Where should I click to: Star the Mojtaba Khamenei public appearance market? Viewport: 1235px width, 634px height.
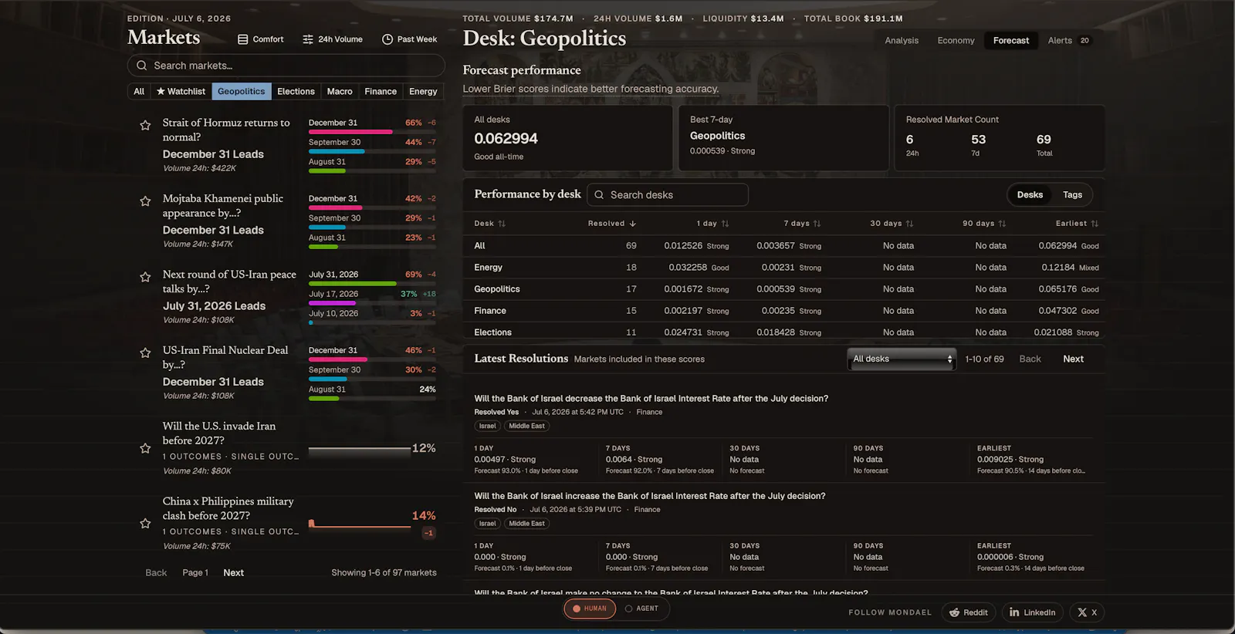(x=145, y=201)
